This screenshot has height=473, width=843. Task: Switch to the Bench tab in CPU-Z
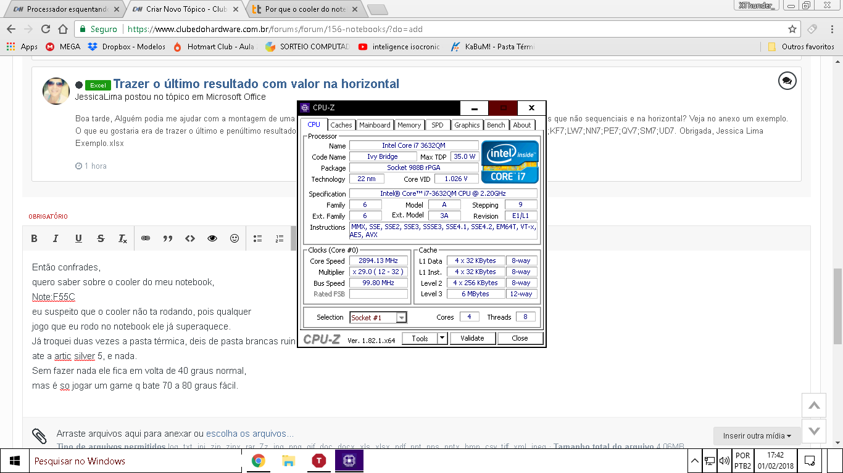[x=496, y=125]
